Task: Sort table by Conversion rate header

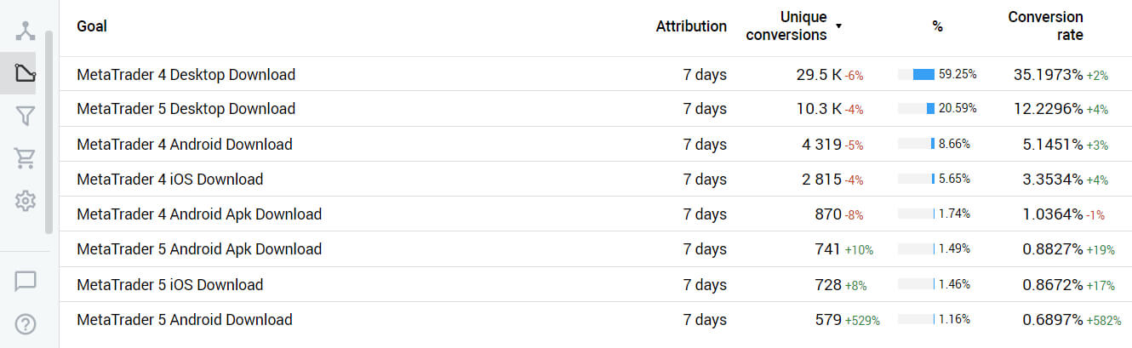Action: (1045, 26)
